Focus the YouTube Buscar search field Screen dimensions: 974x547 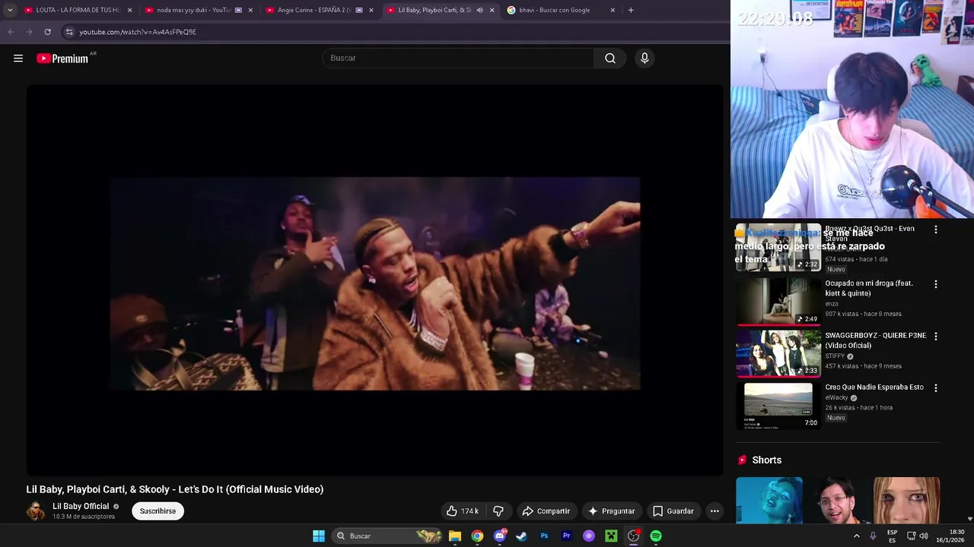pyautogui.click(x=458, y=58)
